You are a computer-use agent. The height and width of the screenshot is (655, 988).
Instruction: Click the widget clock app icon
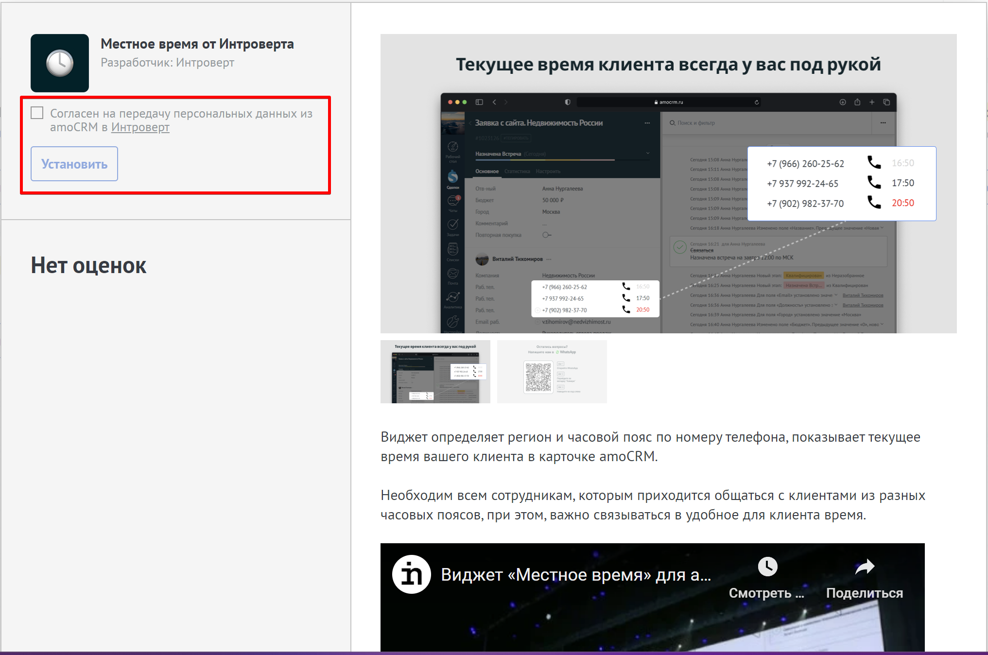(x=60, y=63)
